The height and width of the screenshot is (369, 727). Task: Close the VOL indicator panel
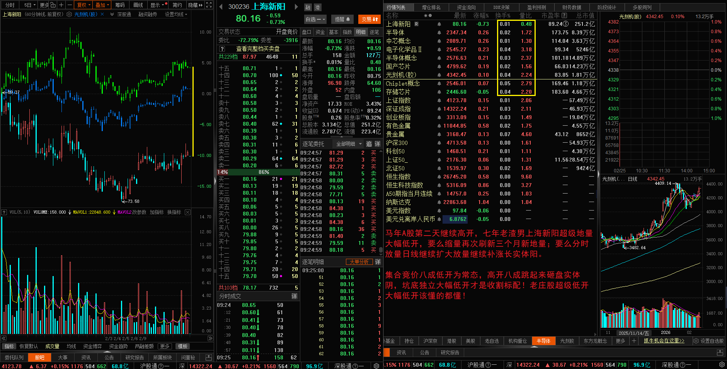(187, 212)
